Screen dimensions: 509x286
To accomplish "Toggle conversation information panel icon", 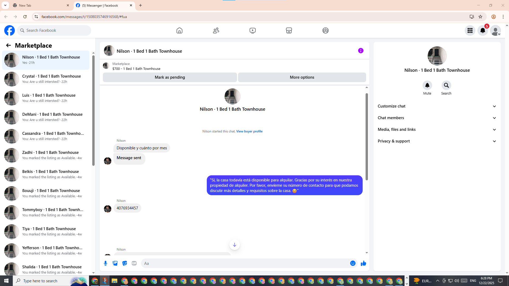I will (361, 51).
